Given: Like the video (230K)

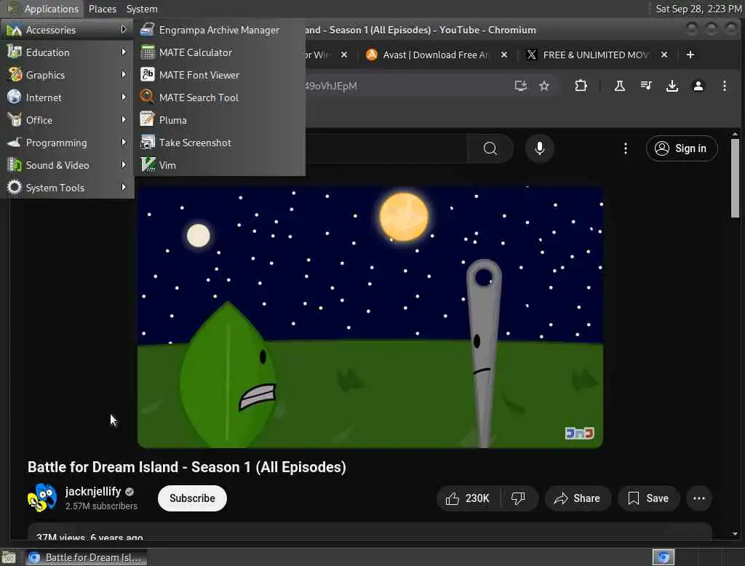Looking at the screenshot, I should [468, 498].
